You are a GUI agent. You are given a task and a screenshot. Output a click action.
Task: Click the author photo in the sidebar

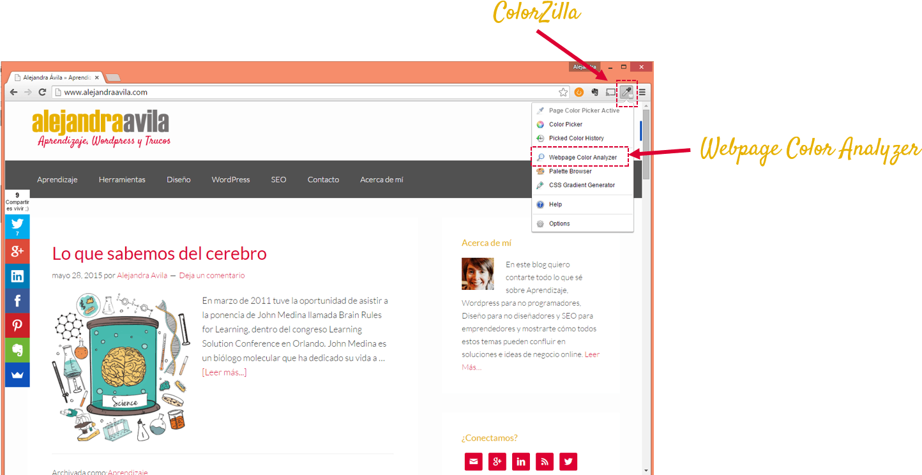click(x=478, y=274)
